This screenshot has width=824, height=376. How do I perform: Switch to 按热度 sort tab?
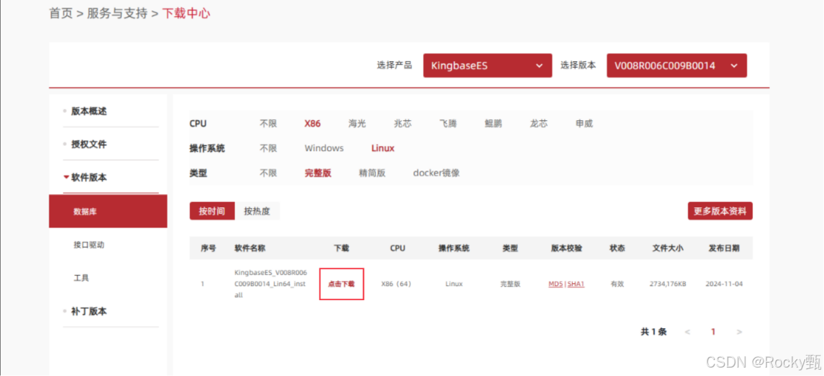pyautogui.click(x=257, y=211)
